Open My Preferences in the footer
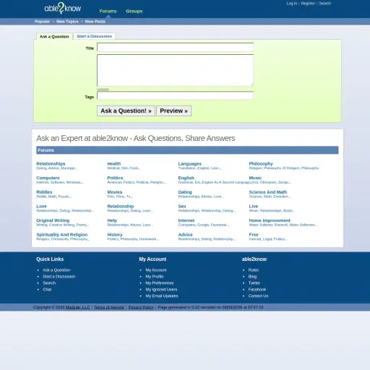 160,283
